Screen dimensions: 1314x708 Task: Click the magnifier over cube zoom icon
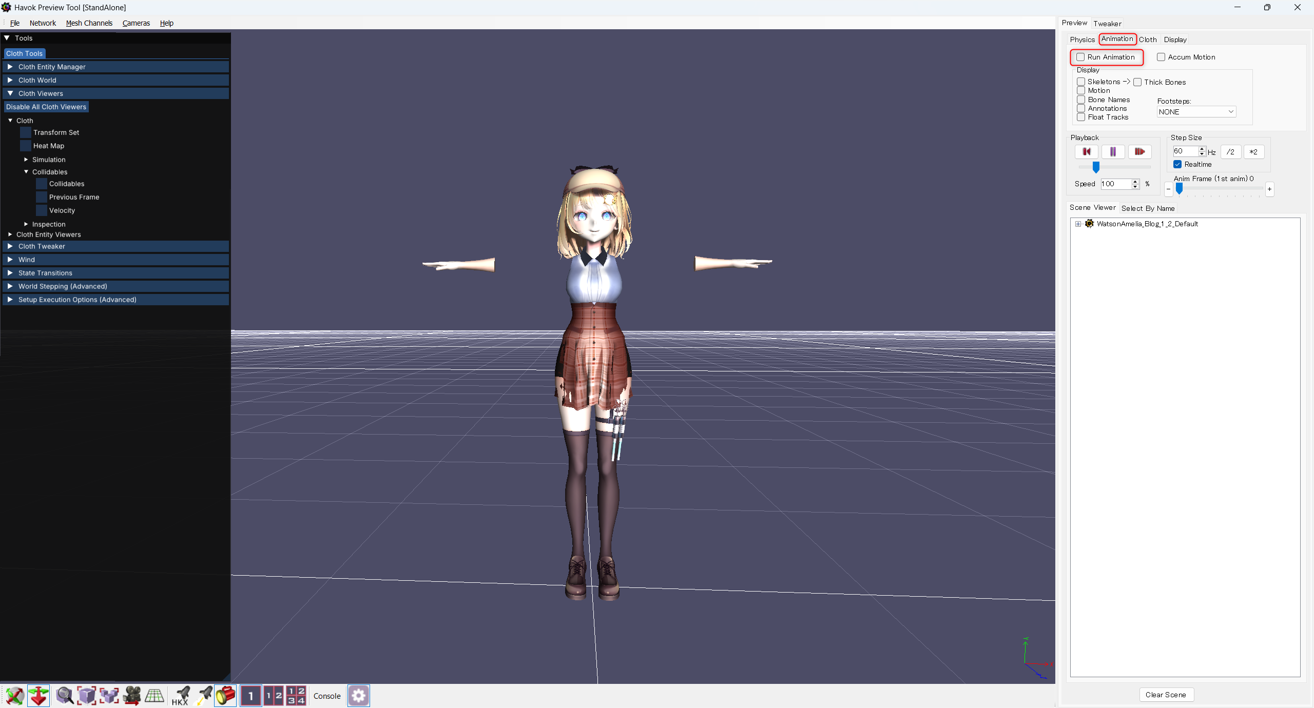[x=65, y=696]
